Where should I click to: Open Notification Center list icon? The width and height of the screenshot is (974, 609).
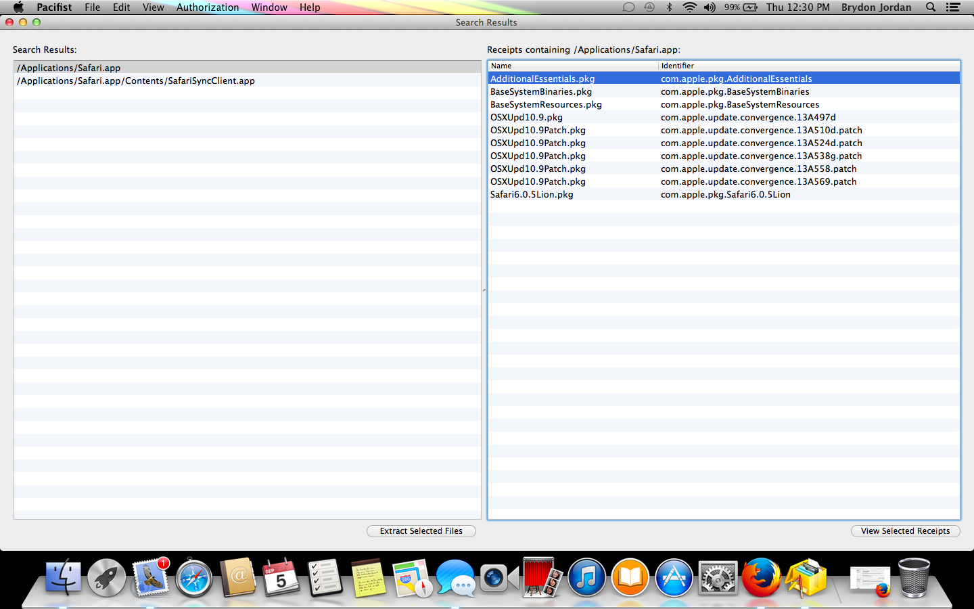click(x=953, y=7)
